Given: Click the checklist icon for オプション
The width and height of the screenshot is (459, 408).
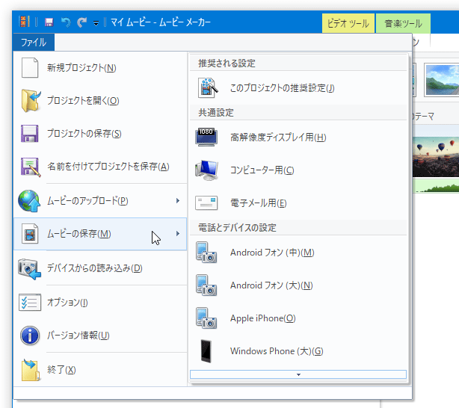Looking at the screenshot, I should [30, 302].
